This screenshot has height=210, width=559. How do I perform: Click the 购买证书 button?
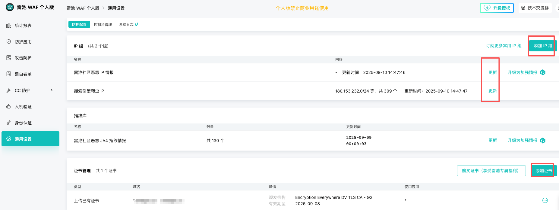coord(491,171)
